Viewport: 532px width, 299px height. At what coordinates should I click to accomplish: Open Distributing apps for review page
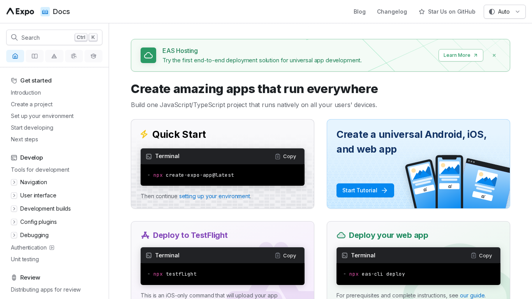(46, 290)
